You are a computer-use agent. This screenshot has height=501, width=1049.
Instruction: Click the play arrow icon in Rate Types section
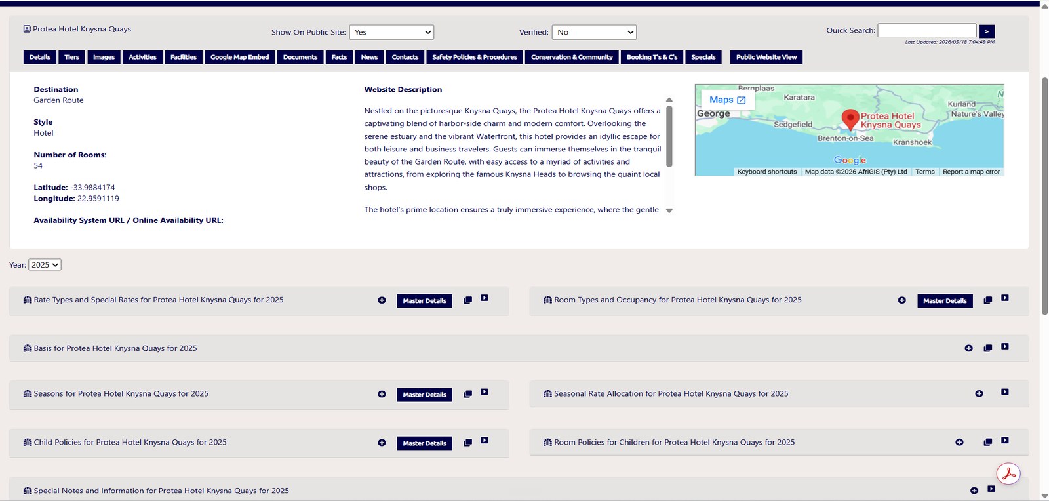click(x=484, y=298)
